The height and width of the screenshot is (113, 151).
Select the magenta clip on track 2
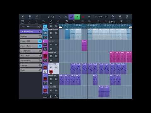click(x=84, y=46)
